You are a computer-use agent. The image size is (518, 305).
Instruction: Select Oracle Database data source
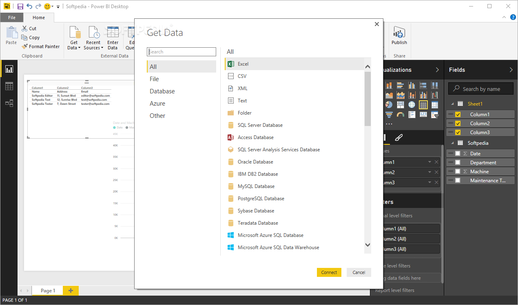[x=294, y=162]
